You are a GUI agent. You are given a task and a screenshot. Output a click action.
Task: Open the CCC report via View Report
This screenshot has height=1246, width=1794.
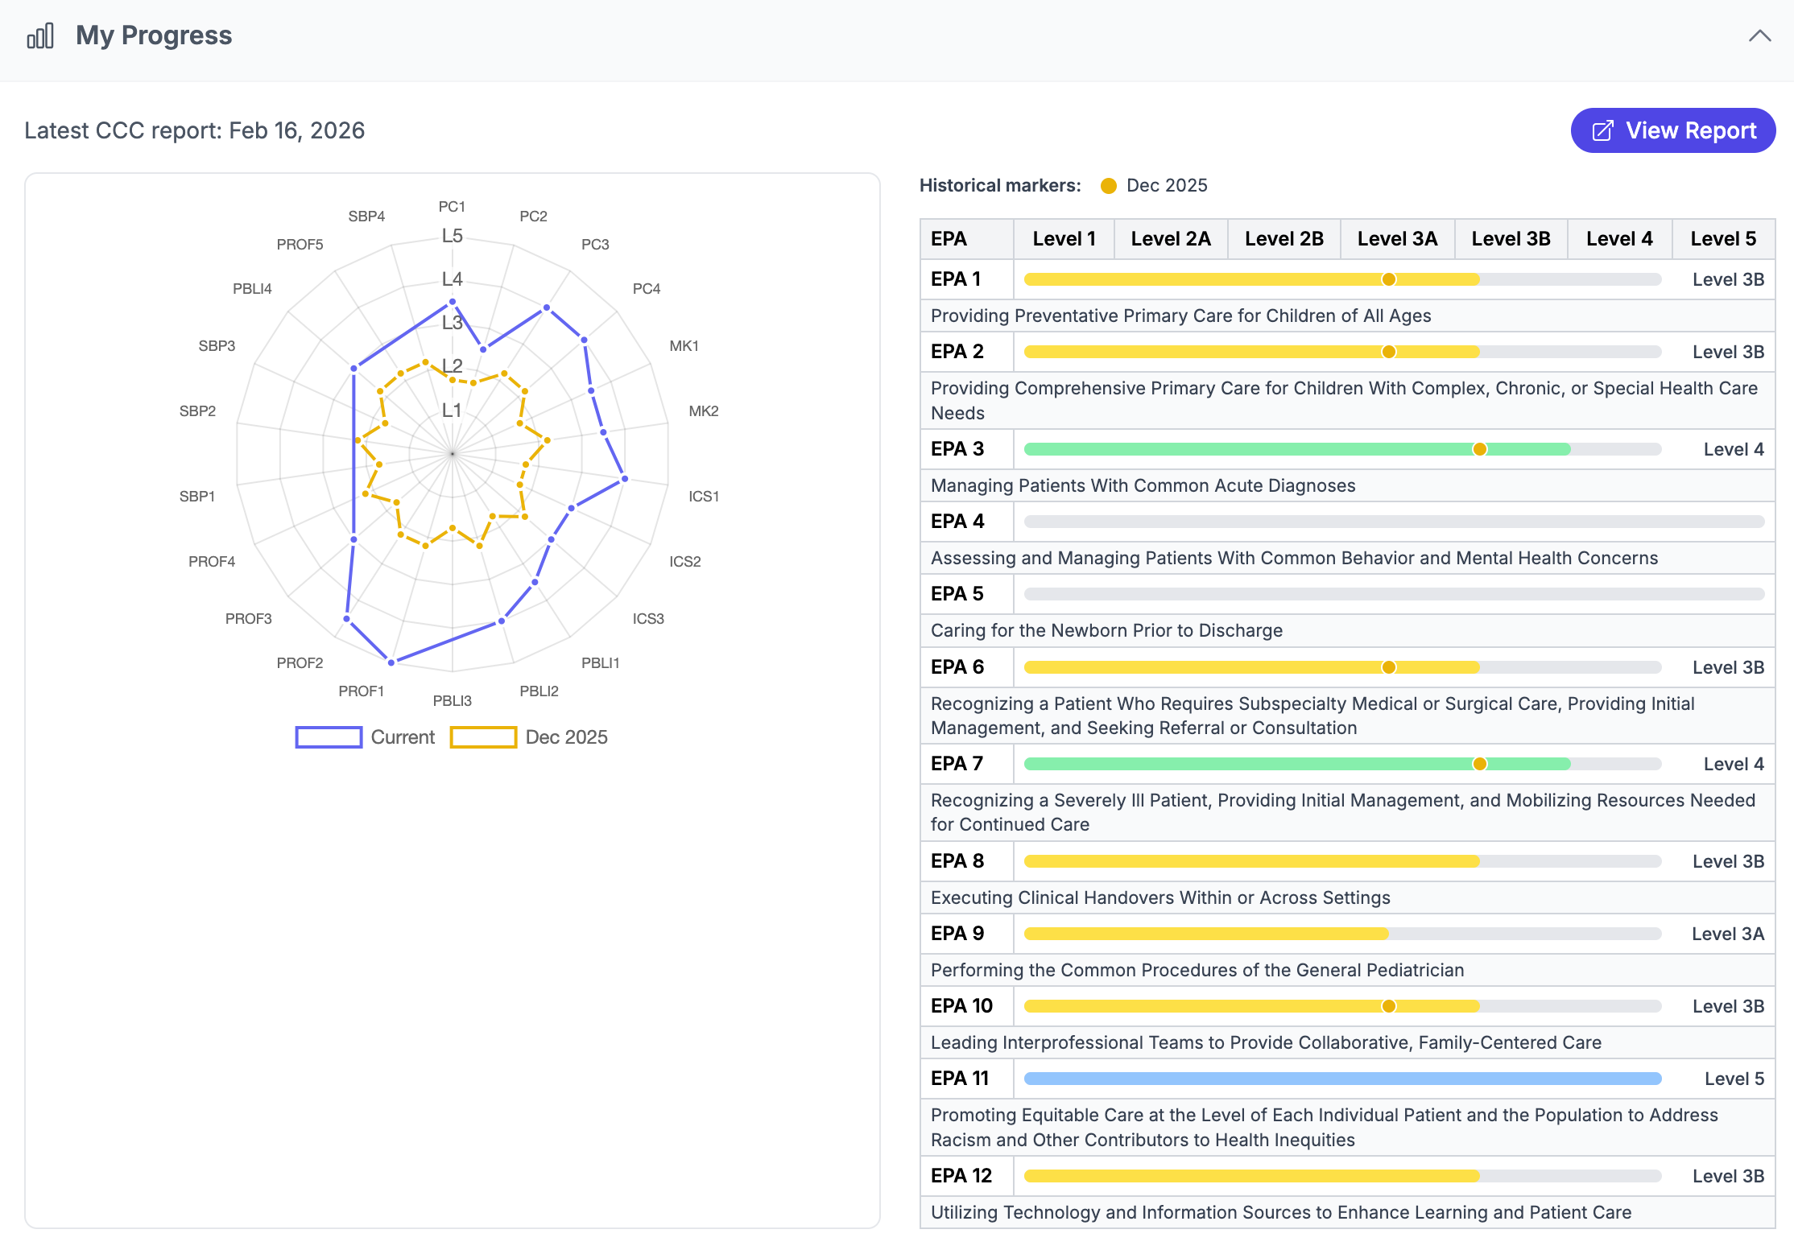point(1672,130)
